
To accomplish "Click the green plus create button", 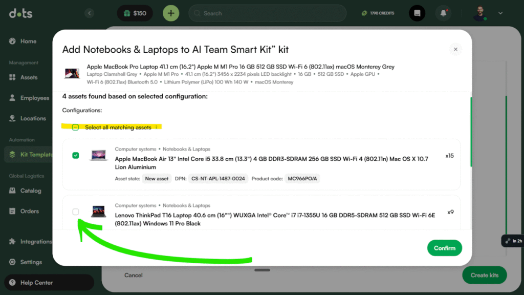I will (171, 13).
